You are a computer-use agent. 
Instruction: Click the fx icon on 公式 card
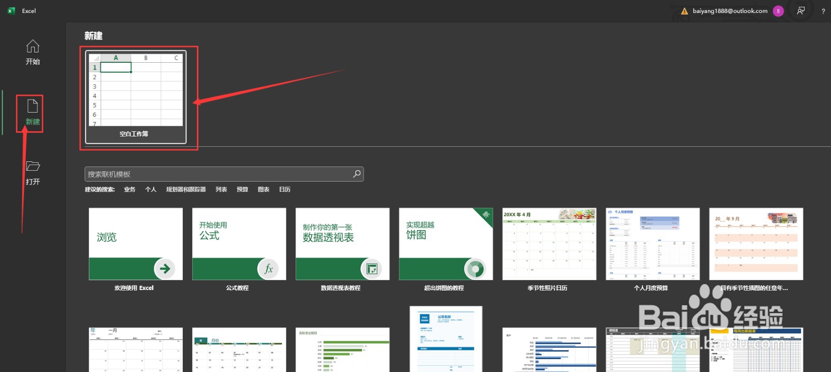coord(268,268)
